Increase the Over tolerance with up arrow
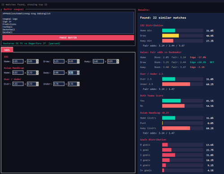224x174 pixels. click(x=37, y=83)
